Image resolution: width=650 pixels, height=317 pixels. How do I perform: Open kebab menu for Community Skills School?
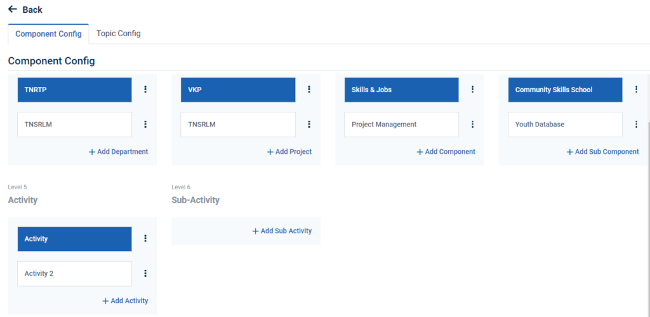(x=637, y=90)
